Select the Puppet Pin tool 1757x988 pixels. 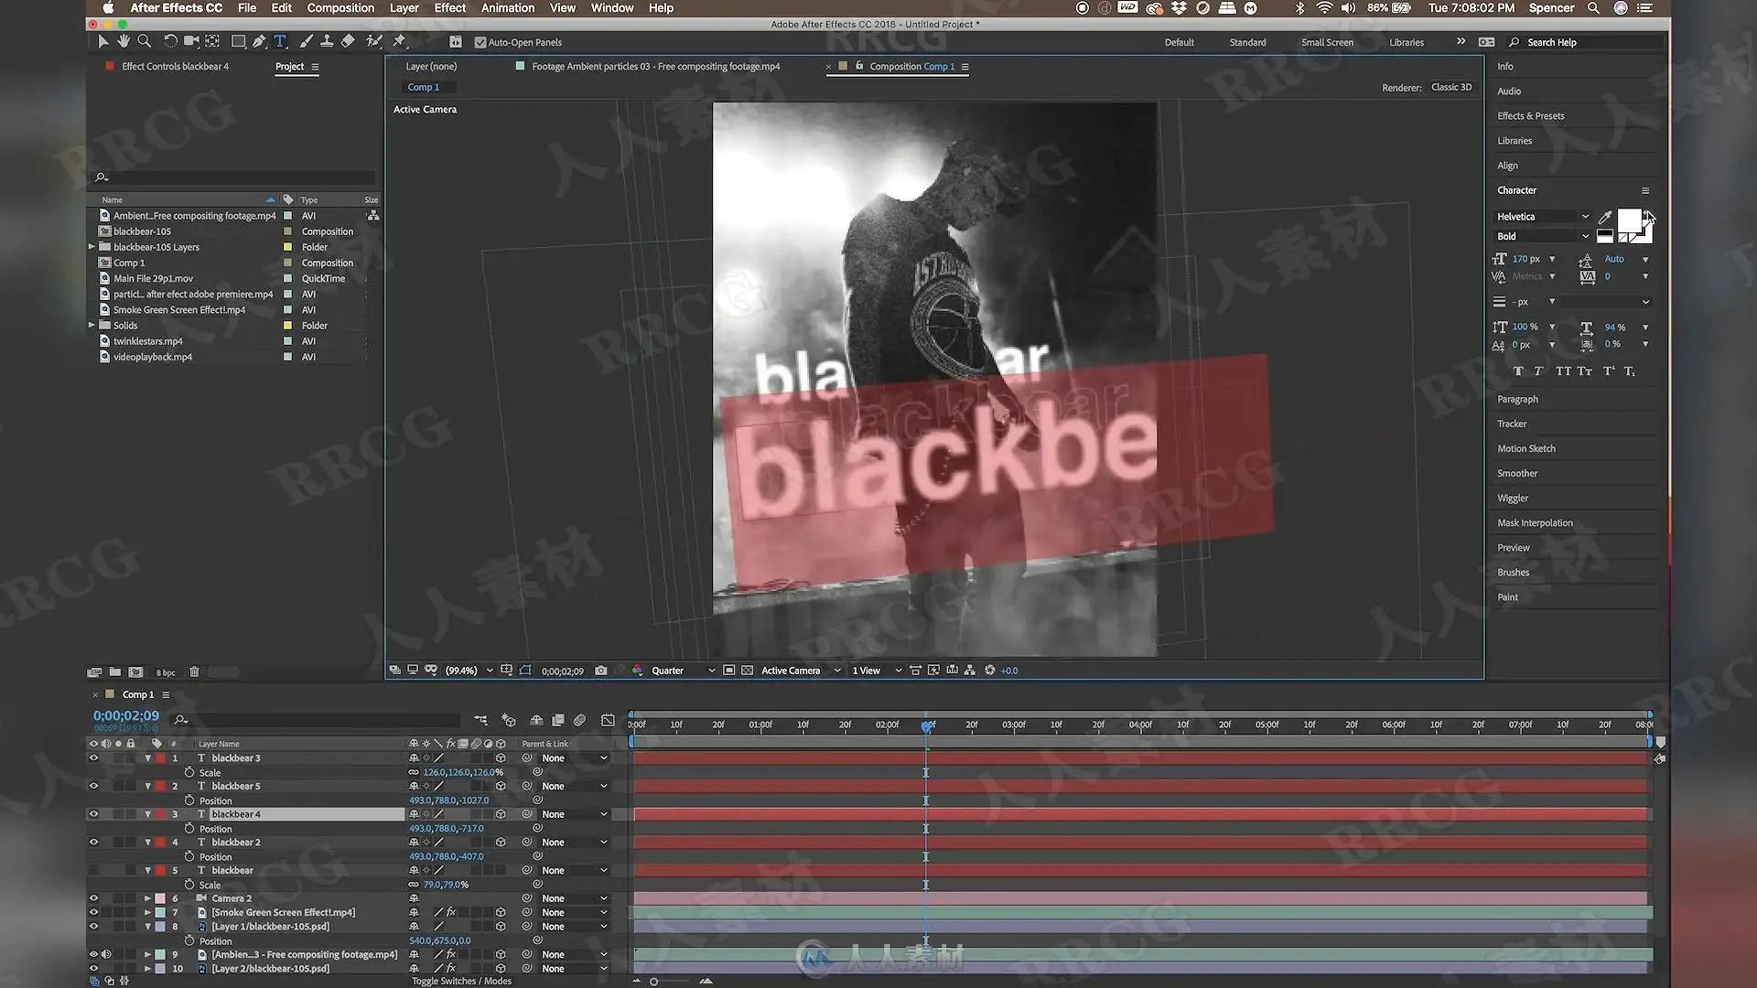399,41
